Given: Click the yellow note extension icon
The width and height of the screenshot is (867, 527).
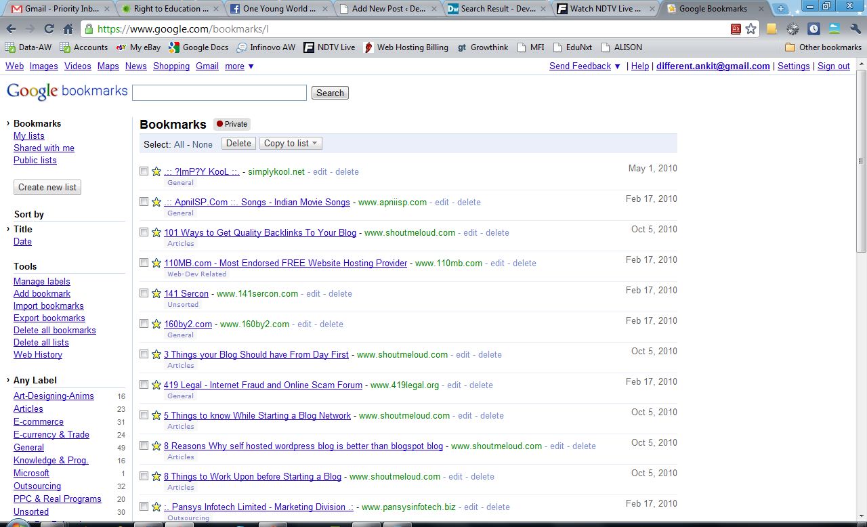Looking at the screenshot, I should [x=771, y=29].
